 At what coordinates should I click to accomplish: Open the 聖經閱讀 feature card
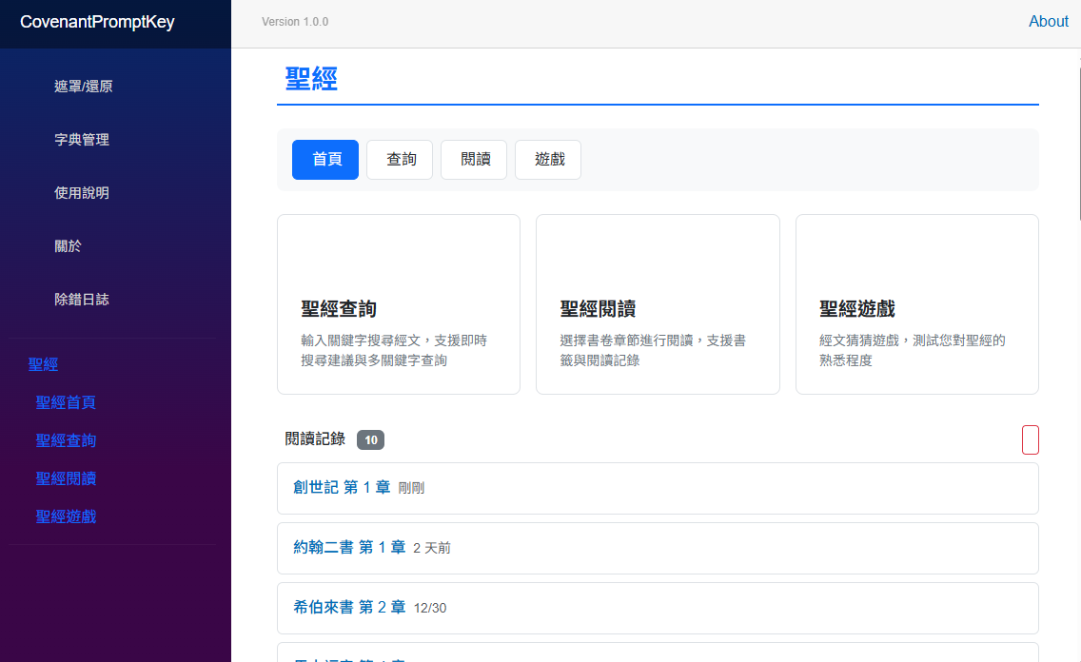(657, 304)
